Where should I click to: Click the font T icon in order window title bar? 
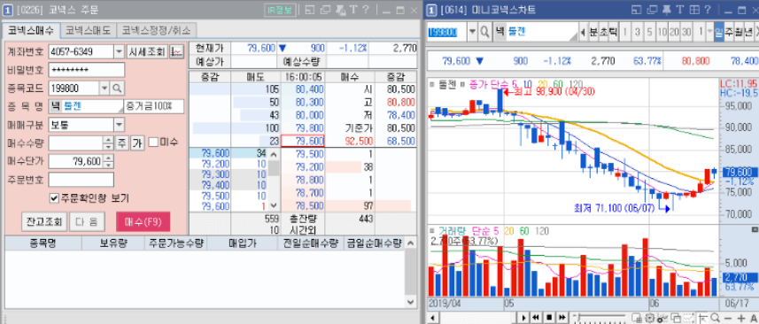point(353,10)
